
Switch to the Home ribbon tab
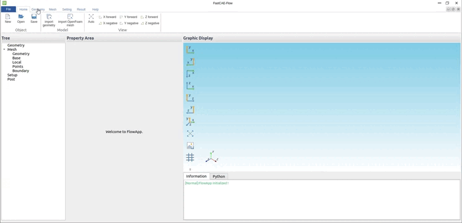[x=24, y=9]
